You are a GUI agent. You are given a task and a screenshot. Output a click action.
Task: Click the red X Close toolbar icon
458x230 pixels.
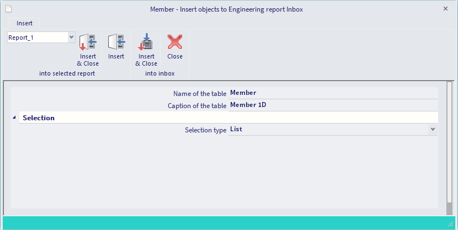[x=175, y=42]
